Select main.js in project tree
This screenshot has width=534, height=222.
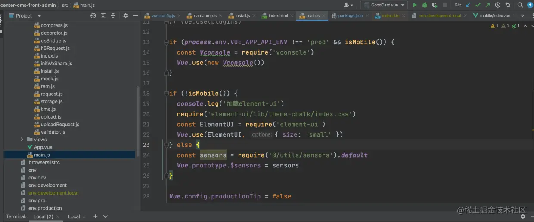[42, 155]
